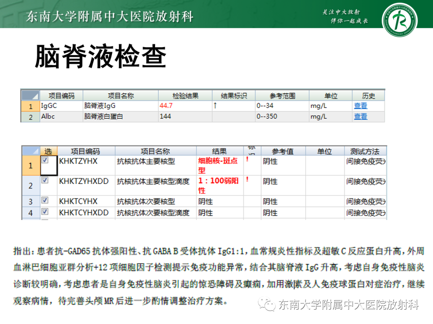Click the 结果标识 column header

(234, 96)
